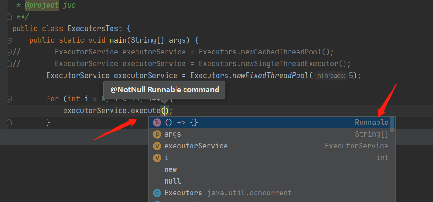The image size is (433, 202).
Task: Choose the "args" completion suggestion
Action: click(272, 134)
